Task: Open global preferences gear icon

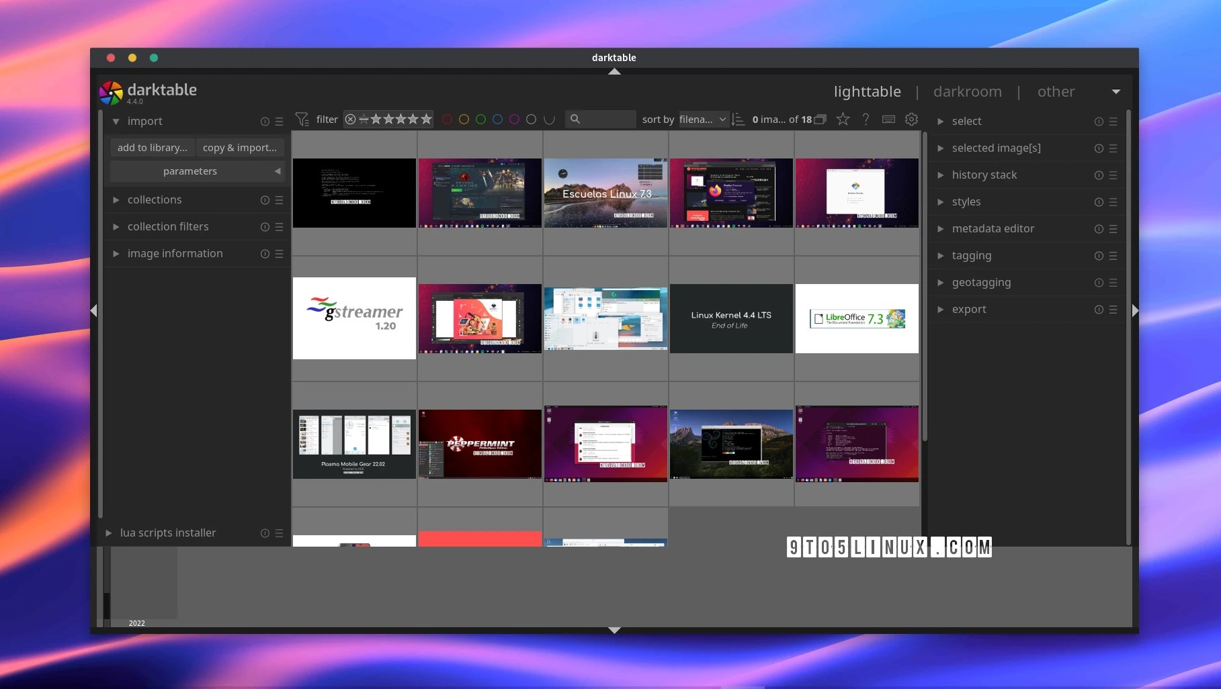Action: point(911,119)
